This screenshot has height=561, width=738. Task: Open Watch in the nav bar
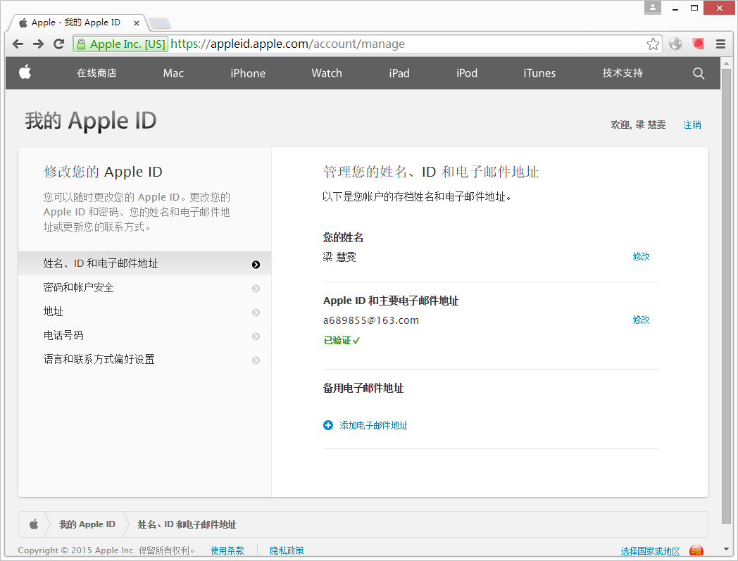pos(327,73)
